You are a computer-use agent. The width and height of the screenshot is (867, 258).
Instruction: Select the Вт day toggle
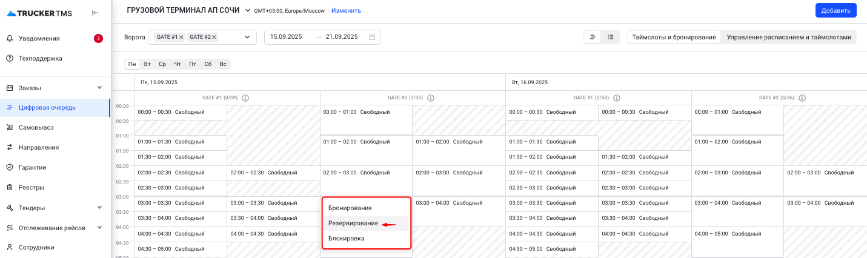click(x=147, y=64)
